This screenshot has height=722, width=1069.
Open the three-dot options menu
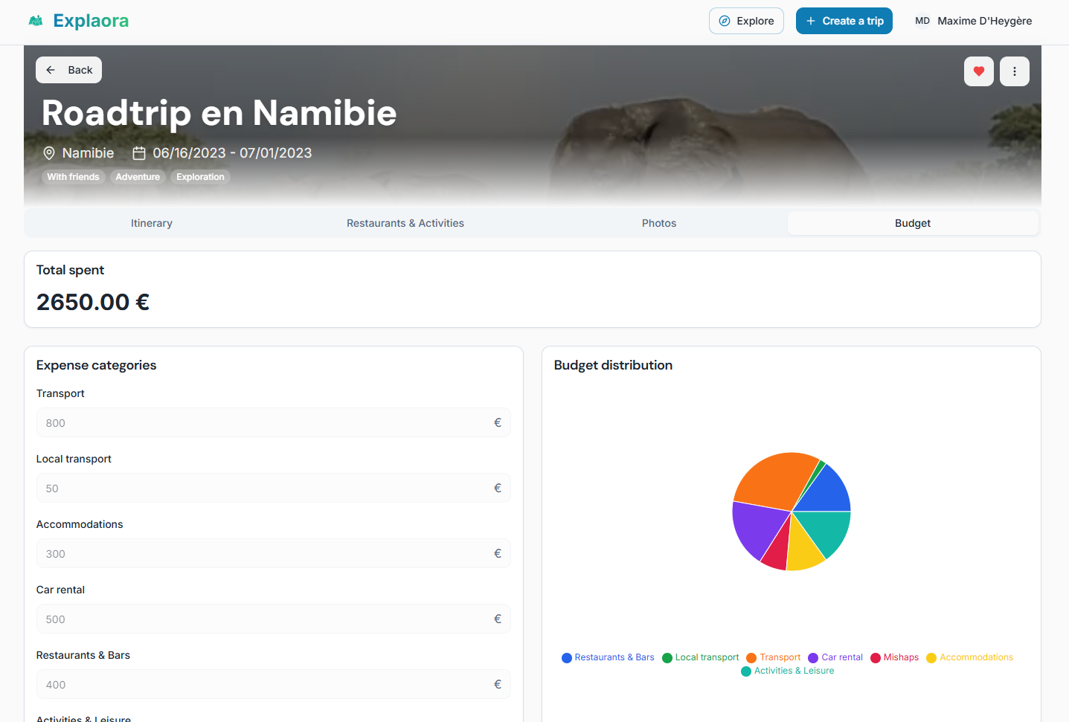pos(1014,71)
